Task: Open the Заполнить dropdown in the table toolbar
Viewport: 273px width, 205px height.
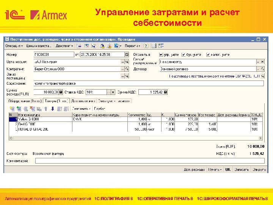Action: [81, 109]
